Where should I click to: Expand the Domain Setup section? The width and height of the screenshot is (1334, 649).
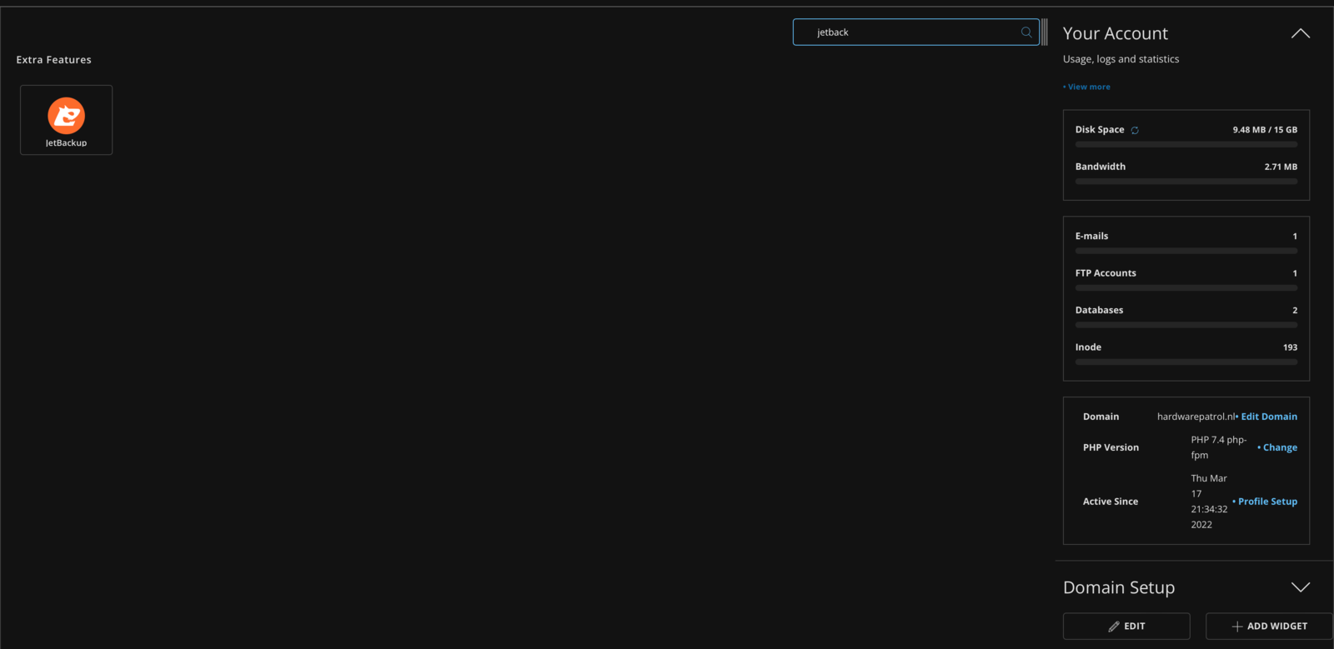tap(1300, 587)
